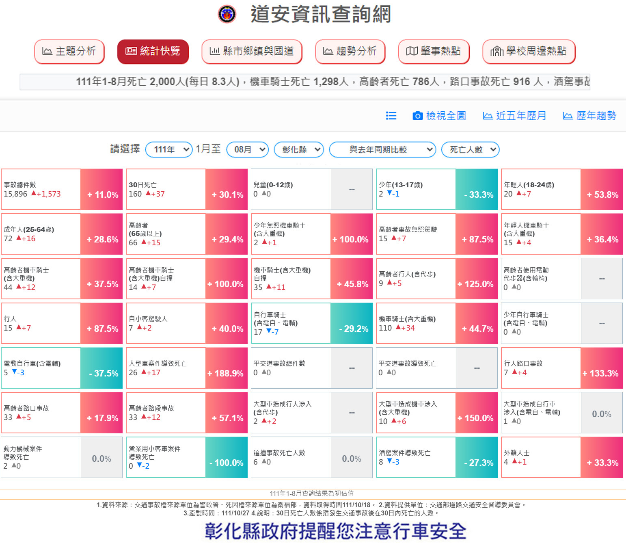Screen dimensions: 626x543
Task: Open the 彰化縣 county selector
Action: click(299, 149)
